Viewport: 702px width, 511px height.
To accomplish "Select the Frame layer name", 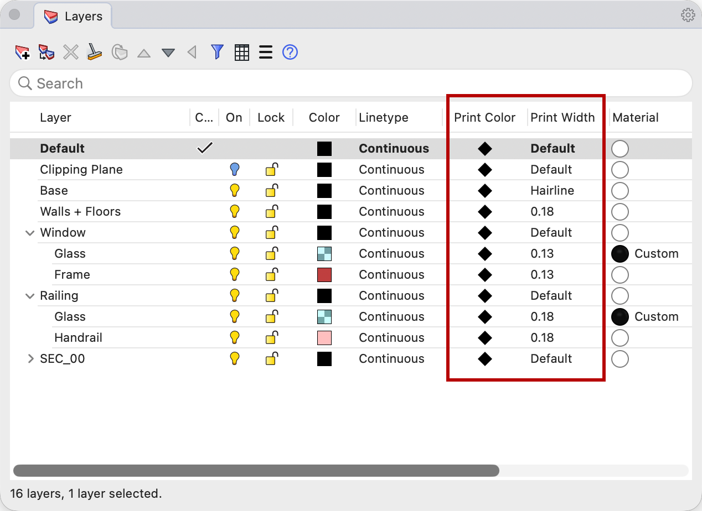I will click(72, 275).
